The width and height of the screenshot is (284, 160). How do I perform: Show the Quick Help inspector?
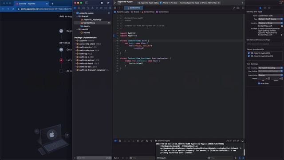(269, 8)
